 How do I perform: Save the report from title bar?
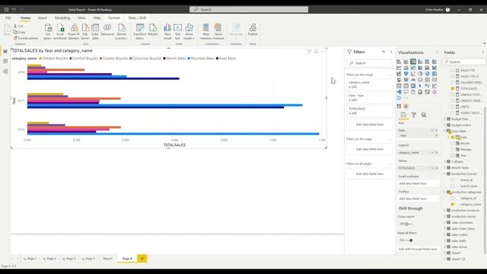[7, 10]
